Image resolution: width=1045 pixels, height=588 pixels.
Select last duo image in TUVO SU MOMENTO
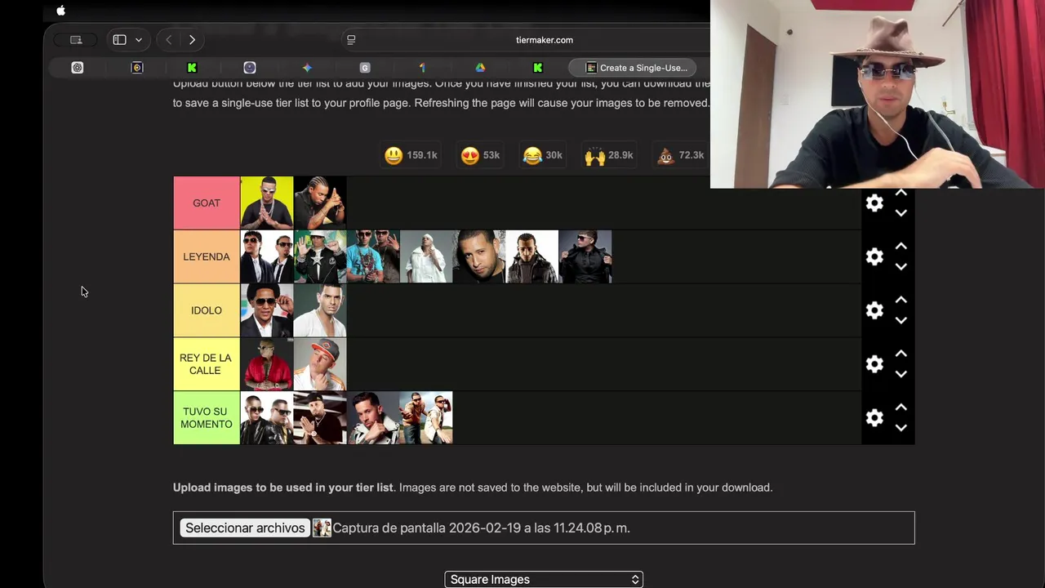[426, 418]
